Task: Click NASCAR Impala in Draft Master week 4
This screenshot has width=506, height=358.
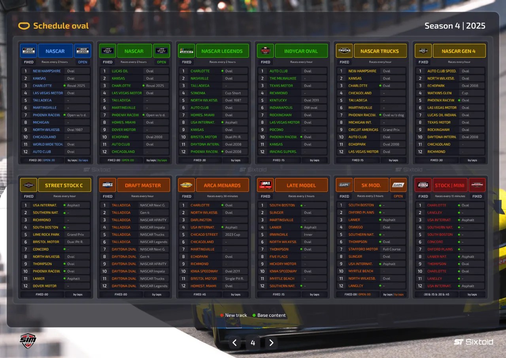Action: pos(153,227)
